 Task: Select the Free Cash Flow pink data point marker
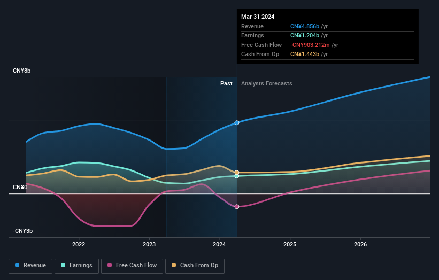tap(237, 207)
